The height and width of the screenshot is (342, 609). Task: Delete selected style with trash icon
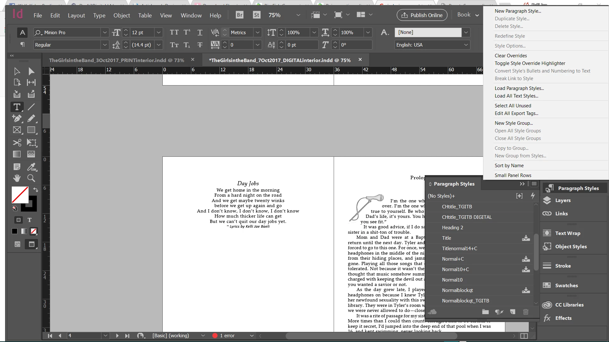click(x=526, y=312)
